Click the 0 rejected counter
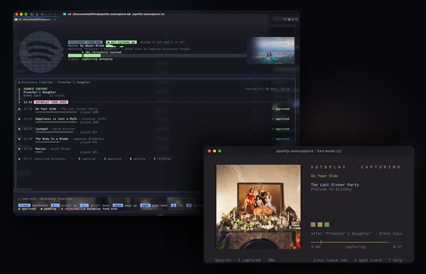 pos(162,159)
